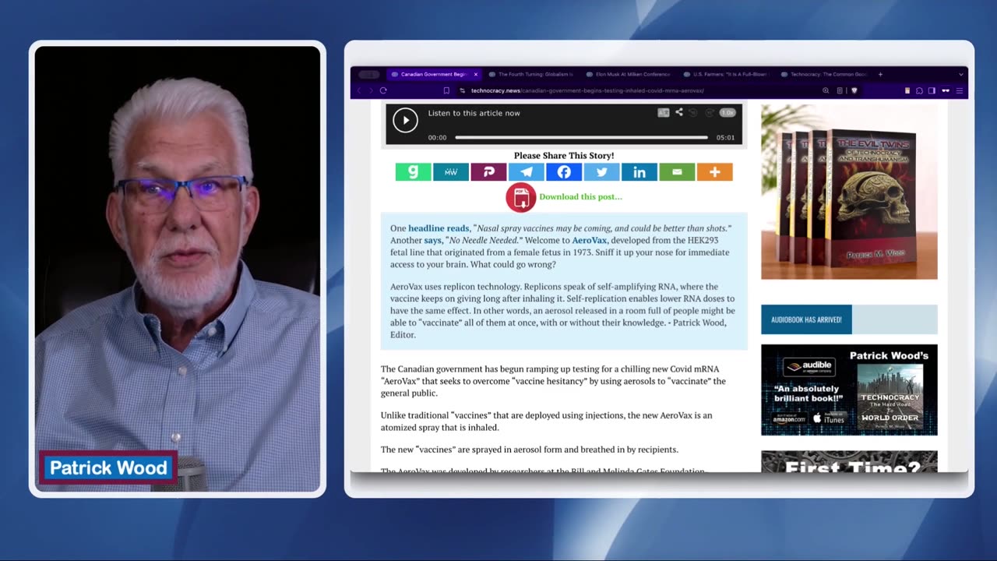Share the story on Telegram
Screen dimensions: 997x561
(527, 172)
